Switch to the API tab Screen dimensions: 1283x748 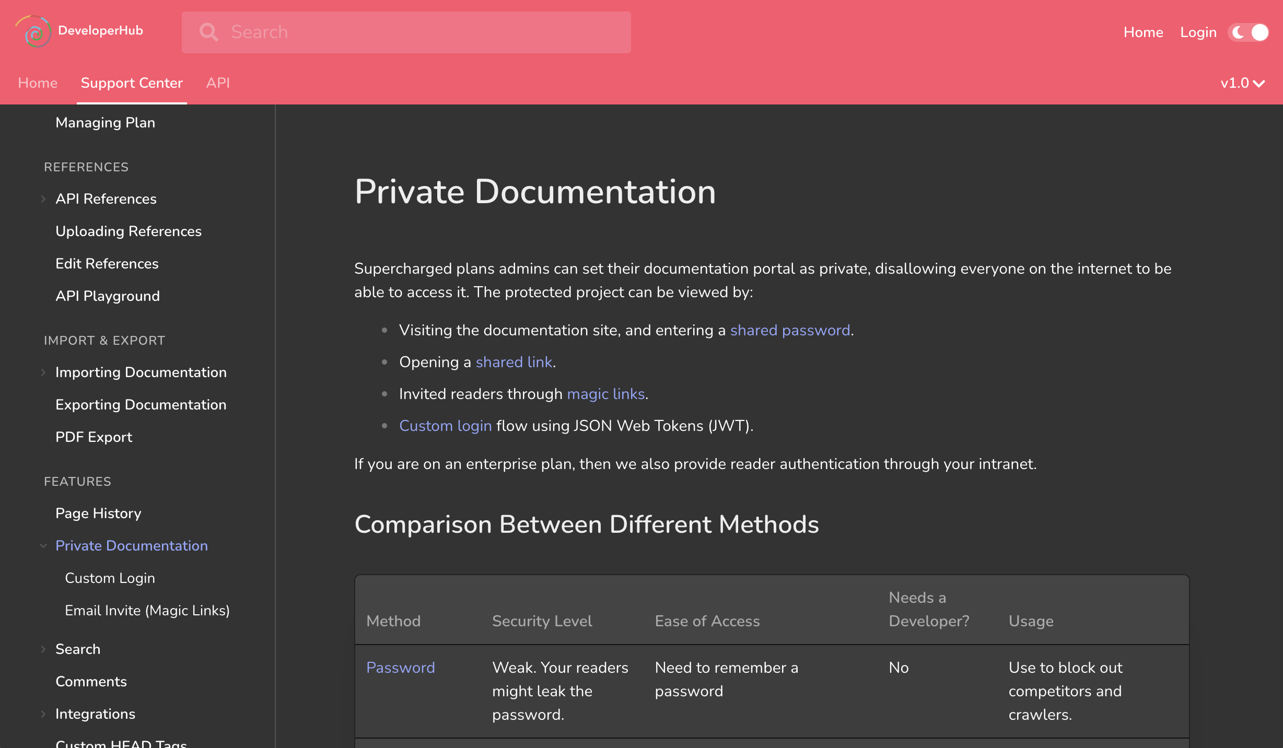pos(218,83)
